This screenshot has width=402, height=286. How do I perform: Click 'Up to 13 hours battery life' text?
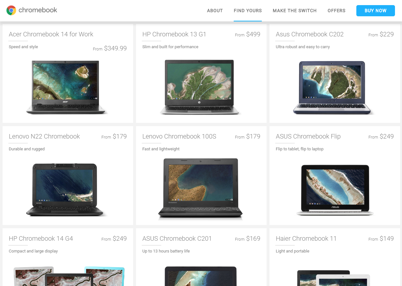(166, 251)
